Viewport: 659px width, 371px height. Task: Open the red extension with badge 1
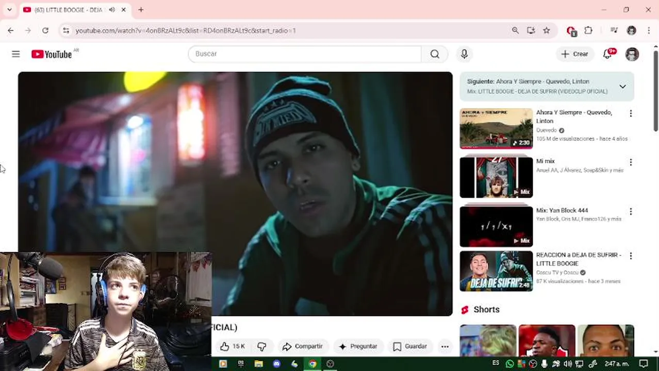pyautogui.click(x=571, y=31)
